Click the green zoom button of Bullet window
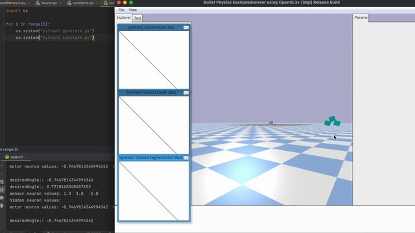Screen dimensions: 415x233 pos(131,3)
